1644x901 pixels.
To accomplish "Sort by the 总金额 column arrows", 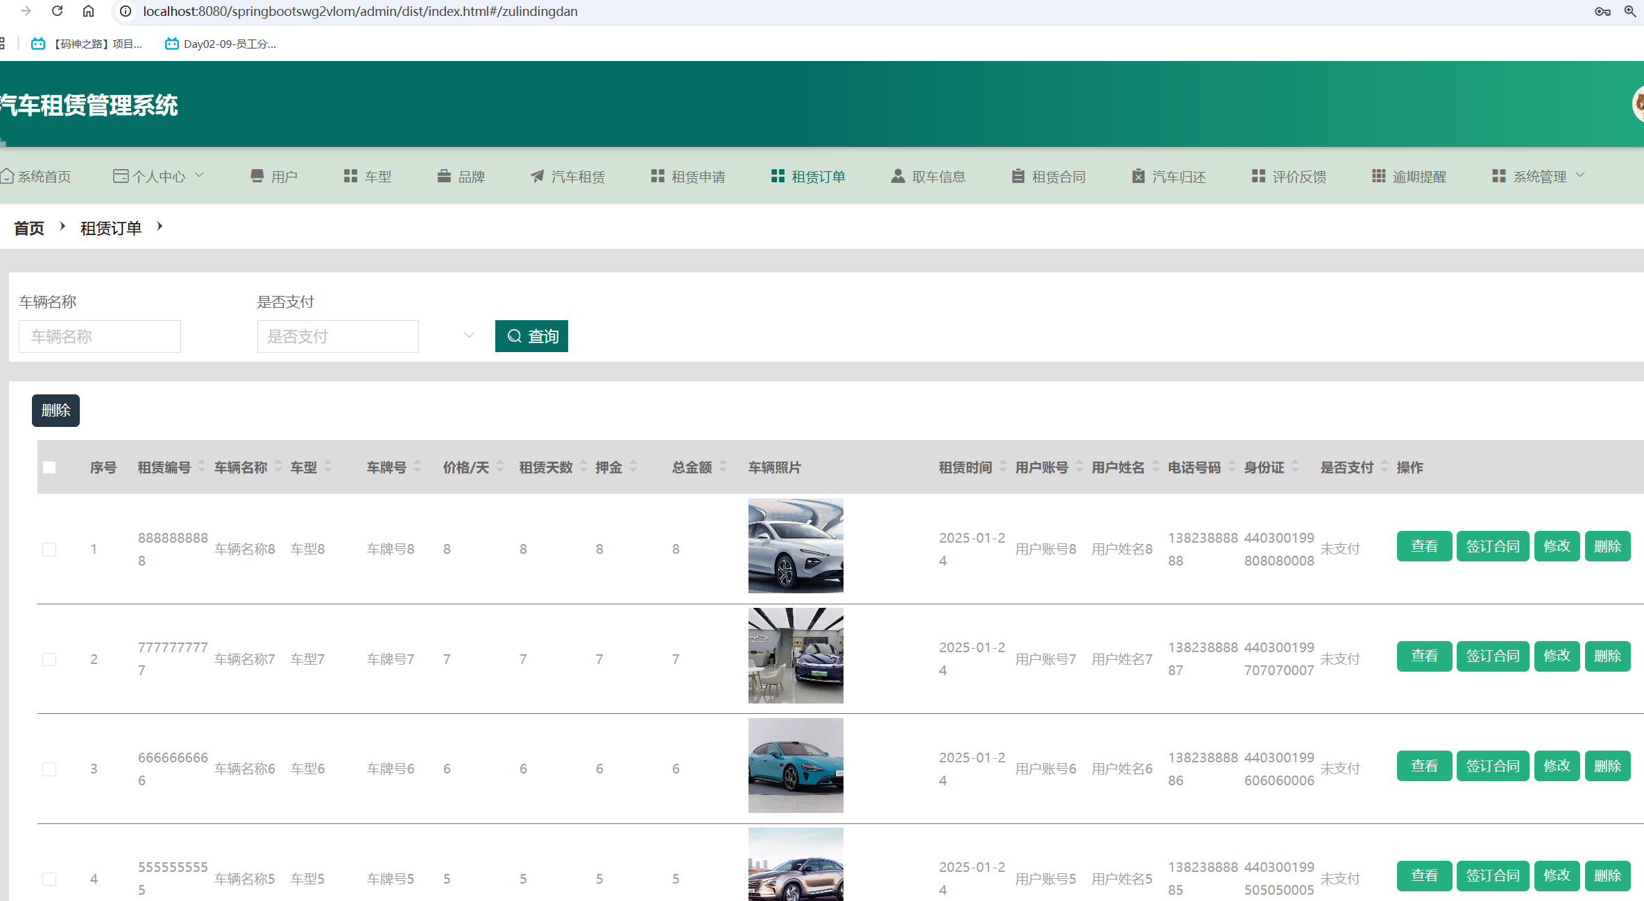I will (x=723, y=467).
